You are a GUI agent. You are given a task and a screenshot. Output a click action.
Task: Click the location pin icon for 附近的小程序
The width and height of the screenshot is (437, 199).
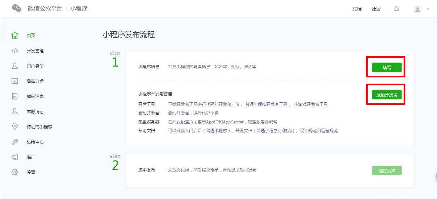pos(15,127)
